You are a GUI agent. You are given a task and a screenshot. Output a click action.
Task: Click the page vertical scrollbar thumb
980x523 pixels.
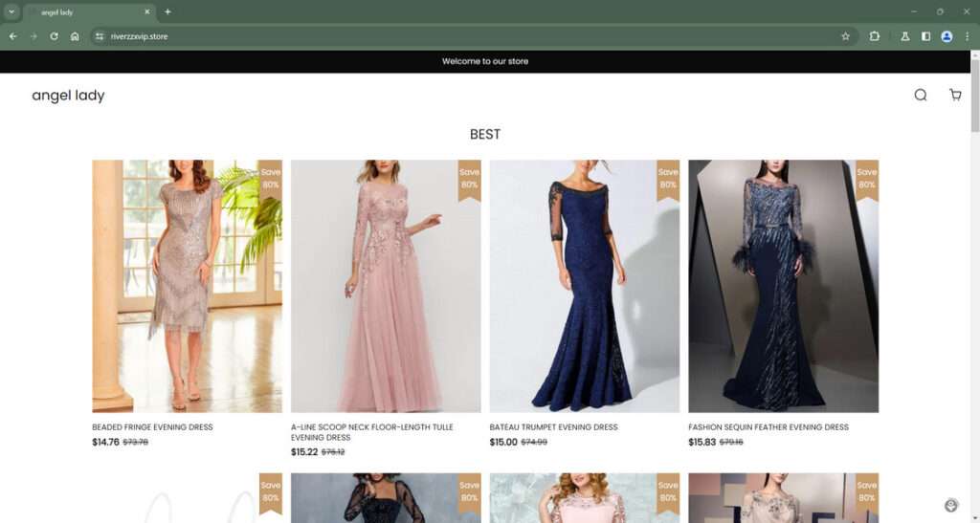(x=975, y=95)
